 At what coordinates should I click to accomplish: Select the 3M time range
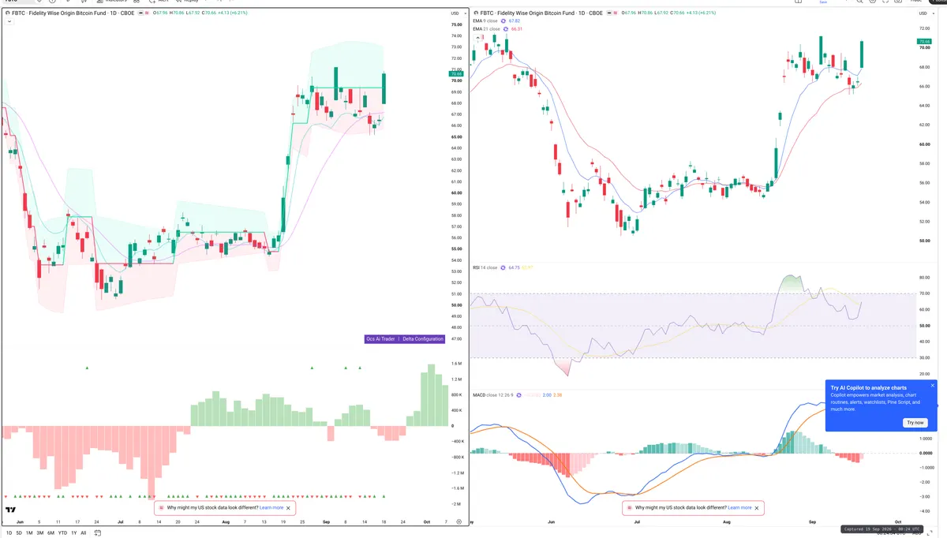pos(40,532)
